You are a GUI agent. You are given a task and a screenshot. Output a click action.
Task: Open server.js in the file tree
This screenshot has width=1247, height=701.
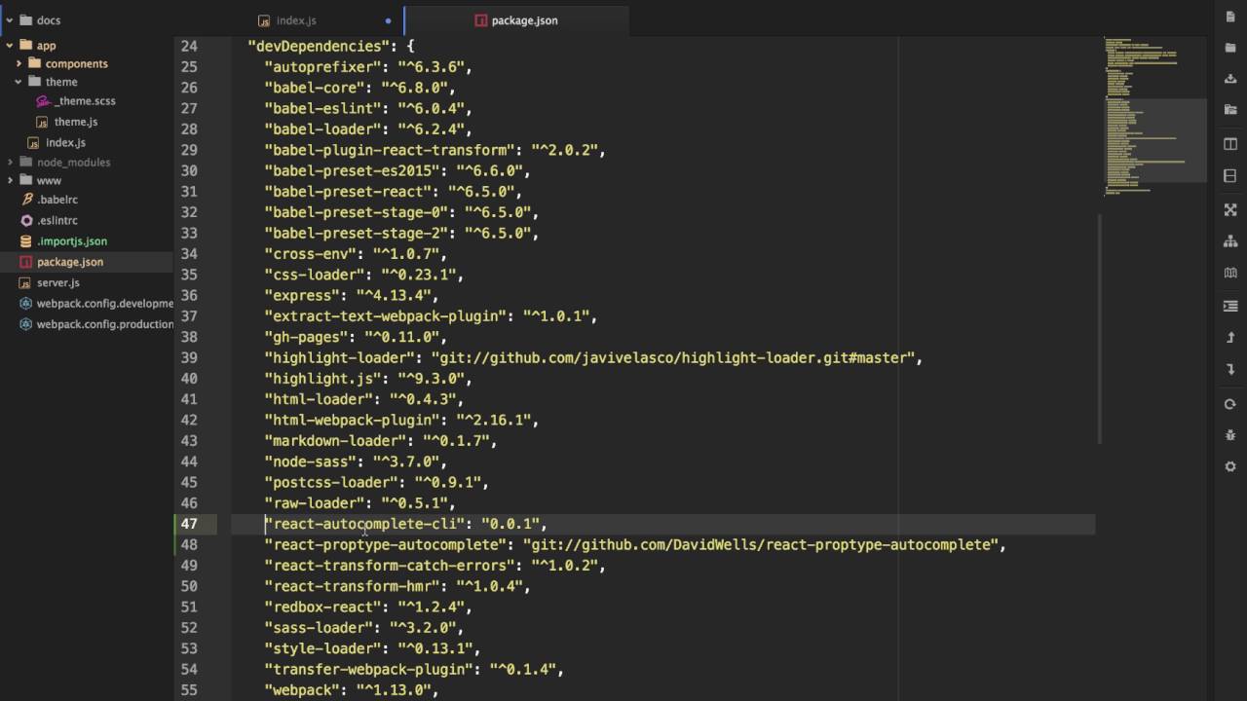[x=58, y=283]
